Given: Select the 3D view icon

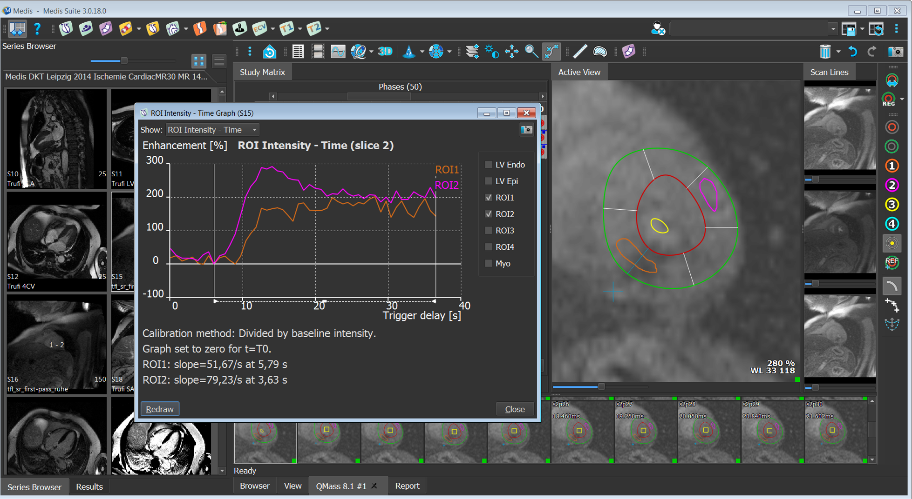Looking at the screenshot, I should [x=385, y=52].
